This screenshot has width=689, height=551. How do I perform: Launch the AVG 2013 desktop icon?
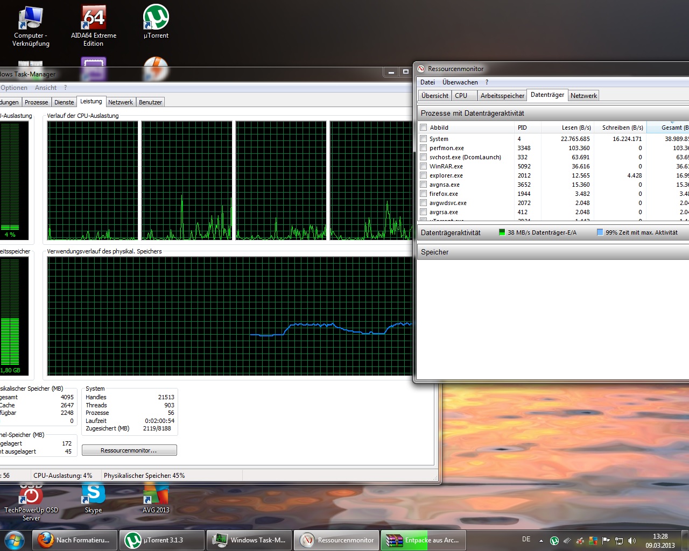(x=156, y=499)
